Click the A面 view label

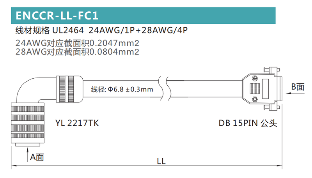37,157
